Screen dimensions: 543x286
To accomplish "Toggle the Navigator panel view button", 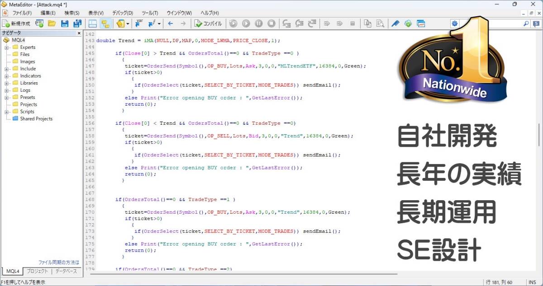I will click(92, 23).
